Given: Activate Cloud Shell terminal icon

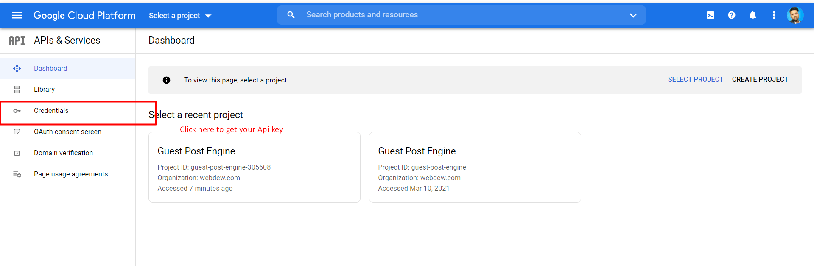Looking at the screenshot, I should tap(710, 15).
